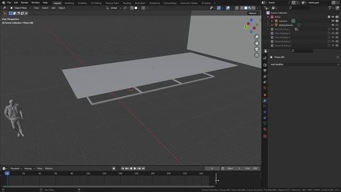Hide the Extra collection via its eye icon
This screenshot has width=341, height=192.
point(332,17)
